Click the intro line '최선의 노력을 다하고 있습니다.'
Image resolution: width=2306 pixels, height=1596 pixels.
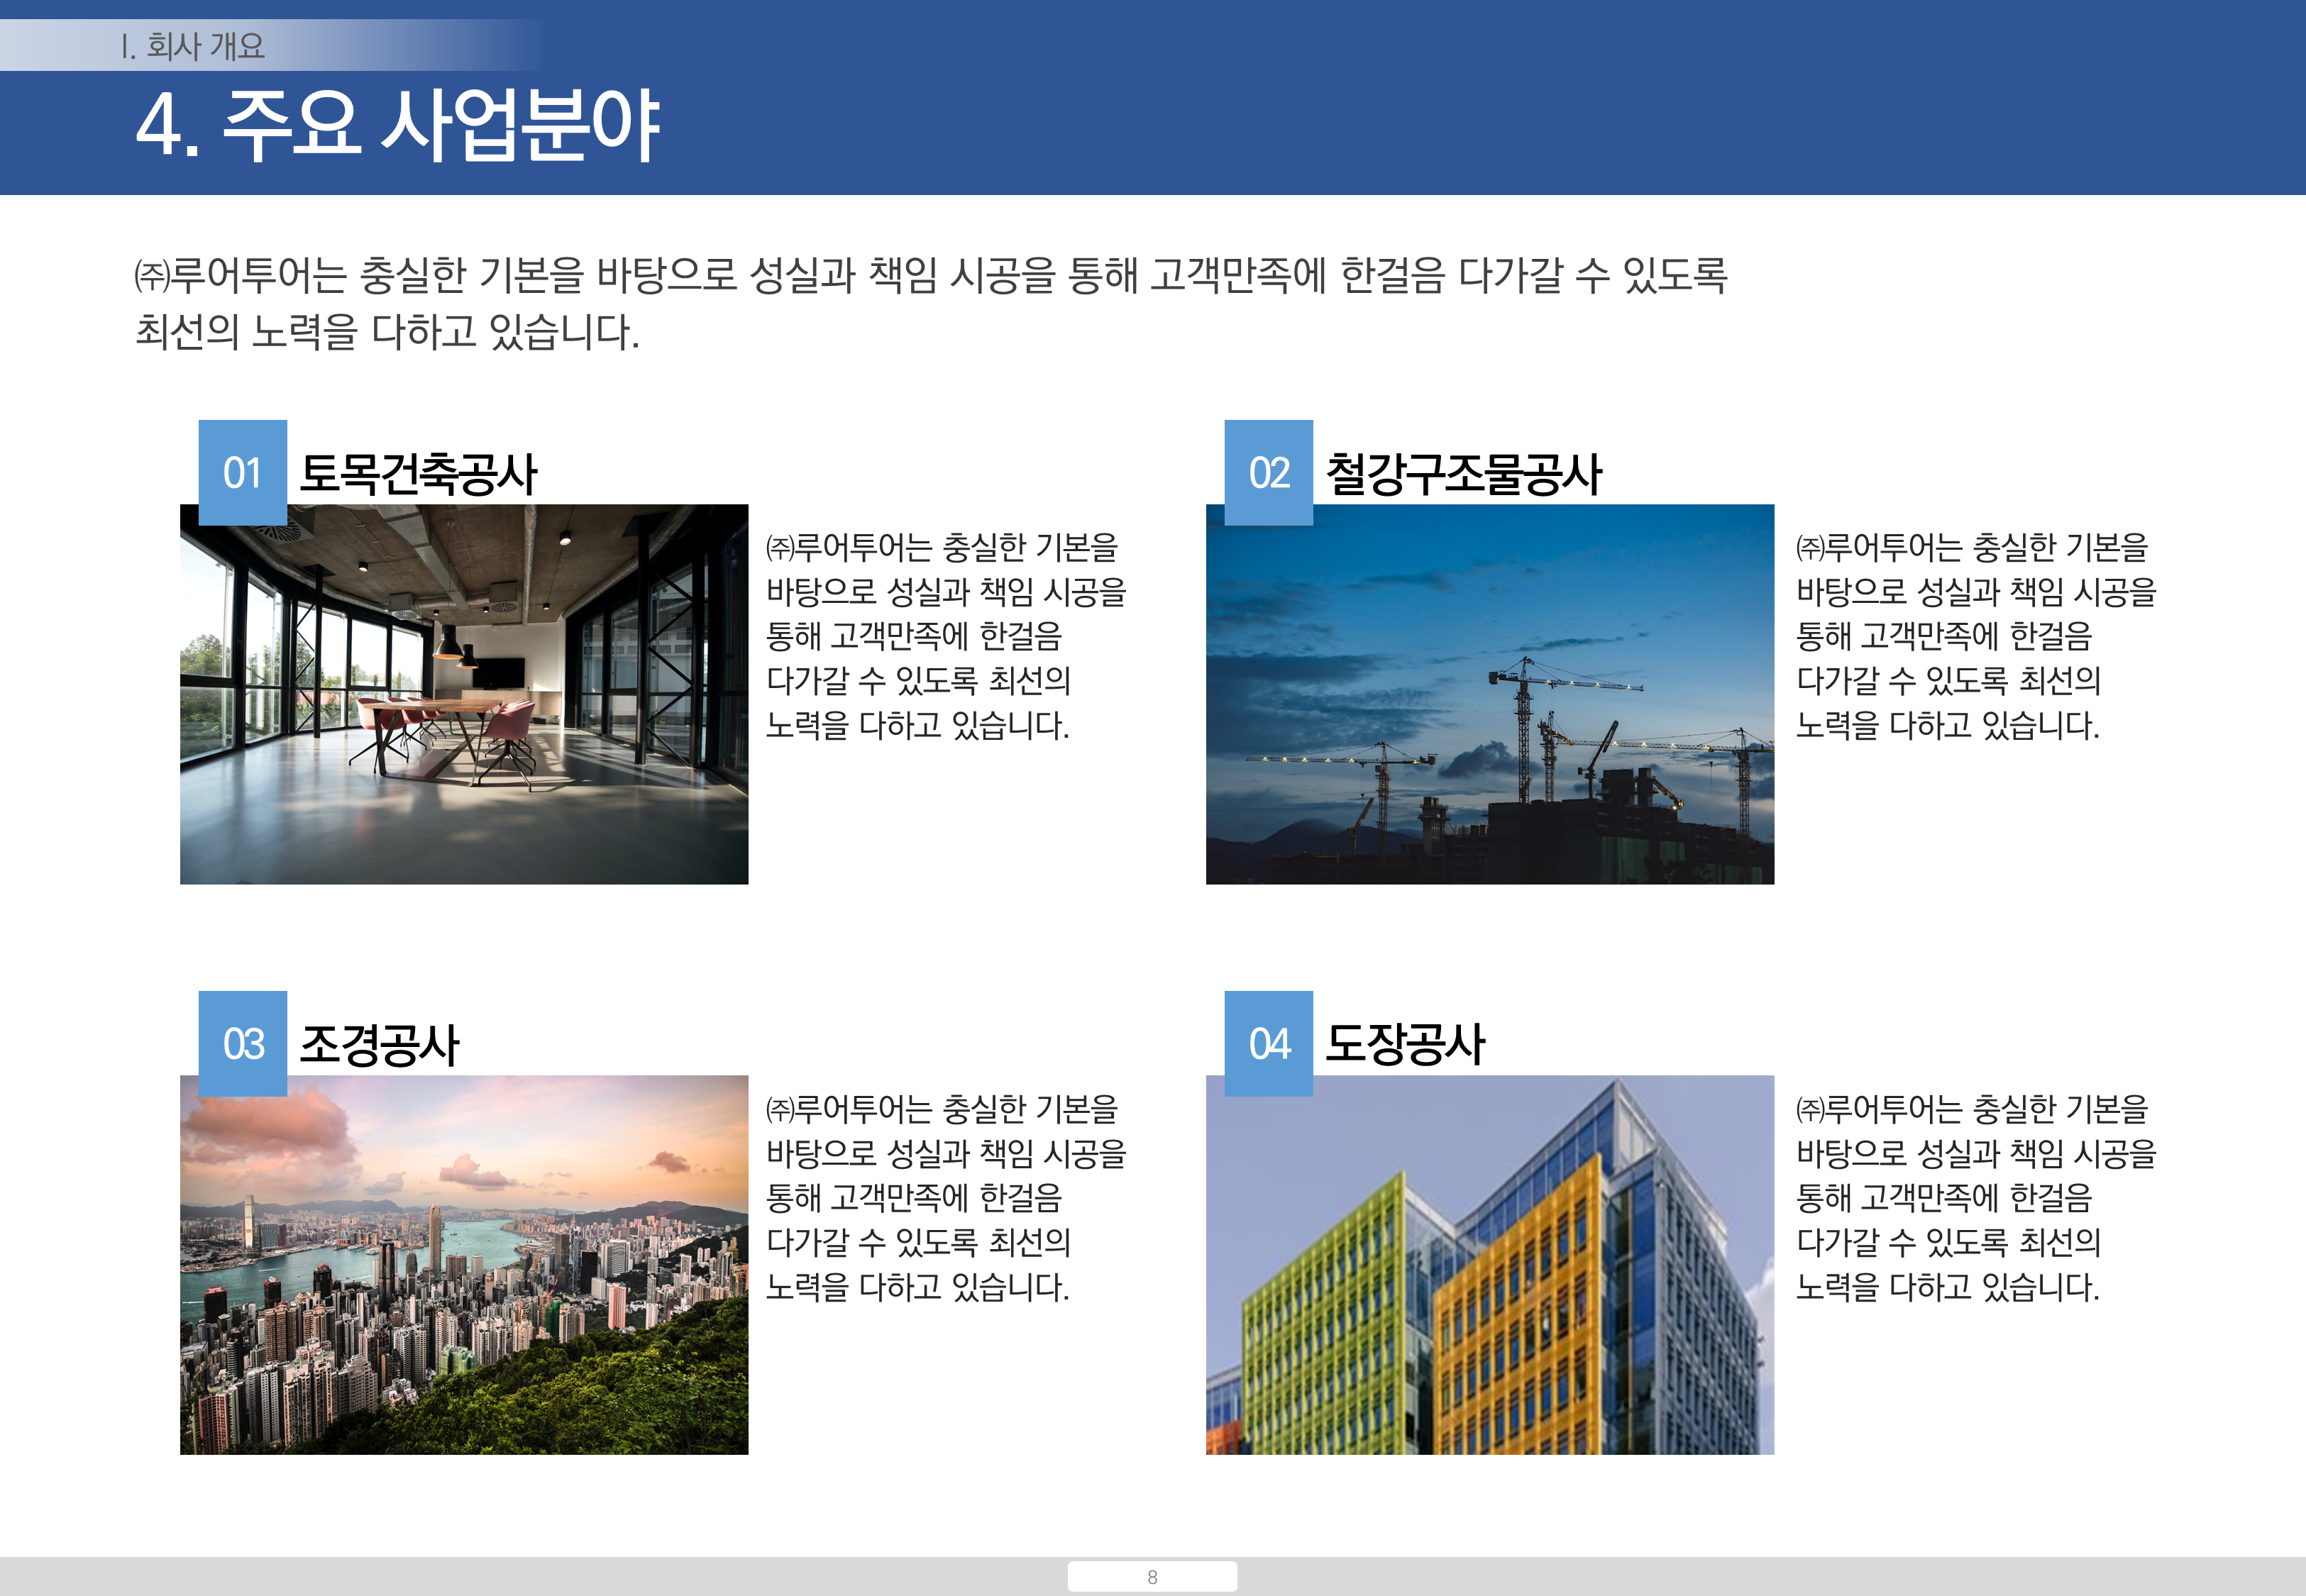(387, 332)
